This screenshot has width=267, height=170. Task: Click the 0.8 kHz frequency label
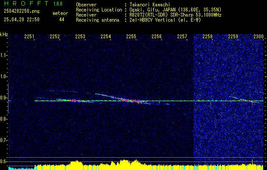3,119
